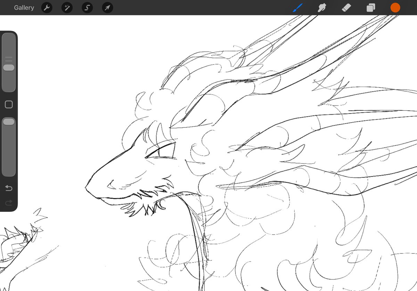This screenshot has height=291, width=417.
Task: Click the brush size slider handle
Action: click(x=9, y=67)
